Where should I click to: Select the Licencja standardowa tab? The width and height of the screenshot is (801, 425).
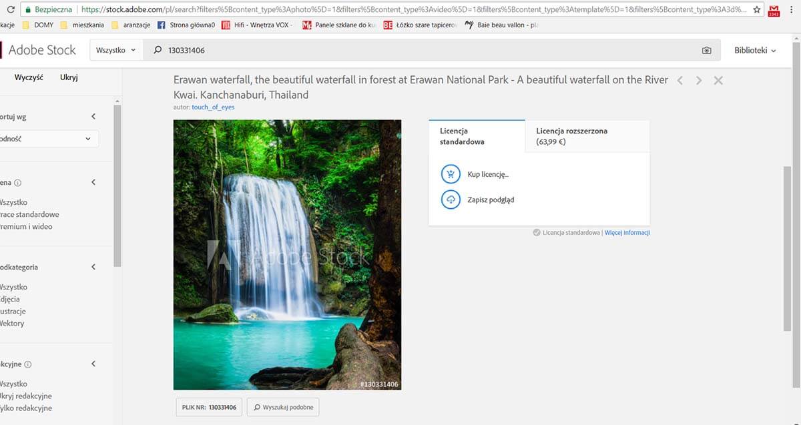pyautogui.click(x=477, y=136)
